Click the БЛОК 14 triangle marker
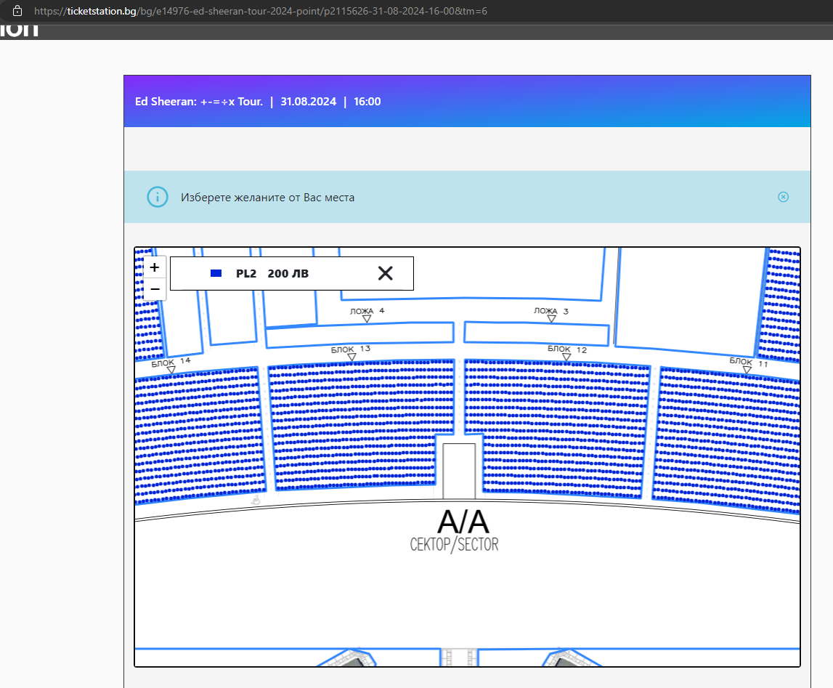Viewport: 833px width, 688px height. (171, 370)
